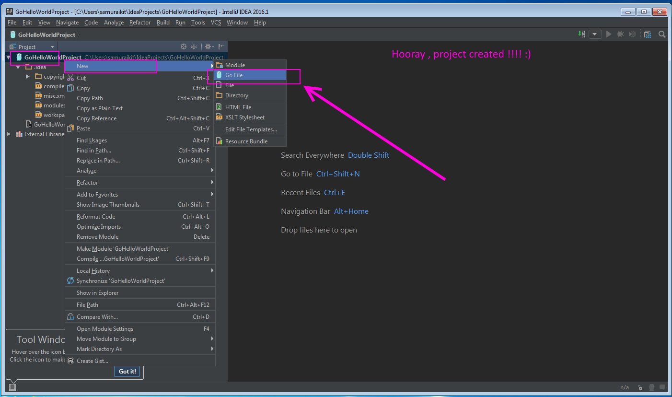Screen dimensions: 672x397
Task: Select the workspace xml file in tree
Action: tap(50, 115)
